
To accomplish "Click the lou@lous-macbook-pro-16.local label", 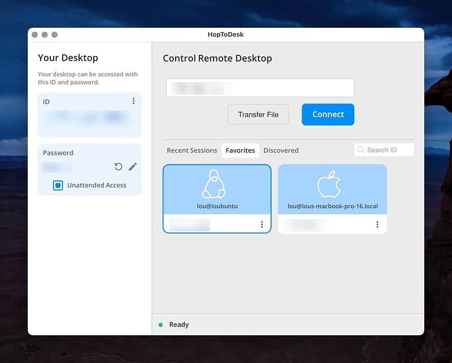I will click(x=332, y=206).
